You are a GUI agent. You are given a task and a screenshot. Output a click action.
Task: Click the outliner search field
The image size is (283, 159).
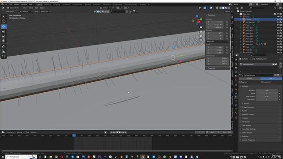257,8
